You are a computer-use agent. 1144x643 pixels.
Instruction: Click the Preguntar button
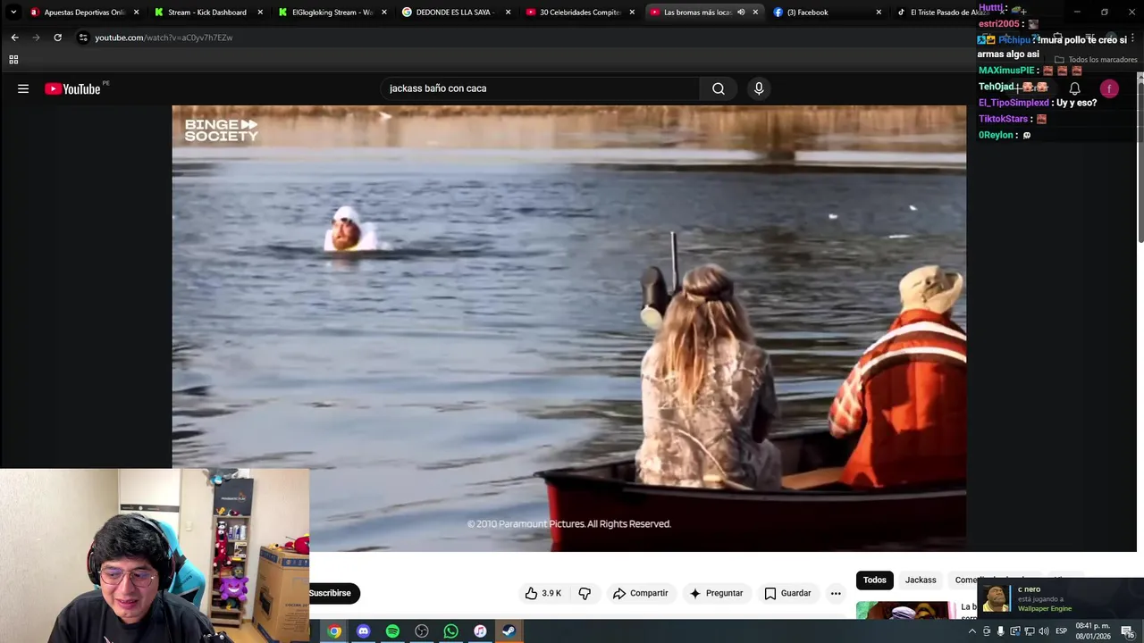[x=716, y=593]
